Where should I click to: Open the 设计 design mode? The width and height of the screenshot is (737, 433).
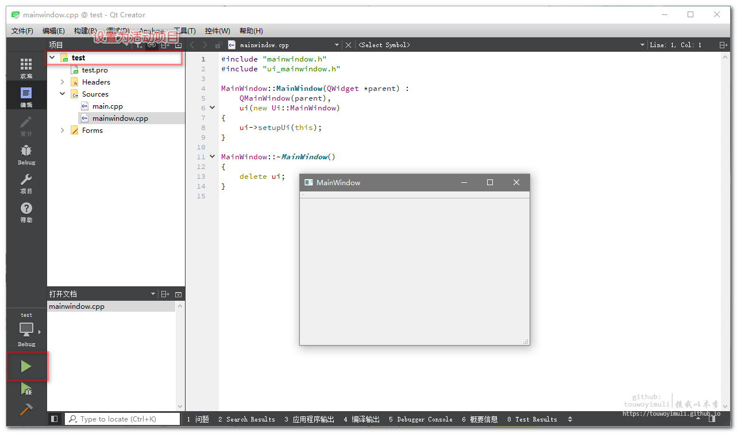(26, 125)
